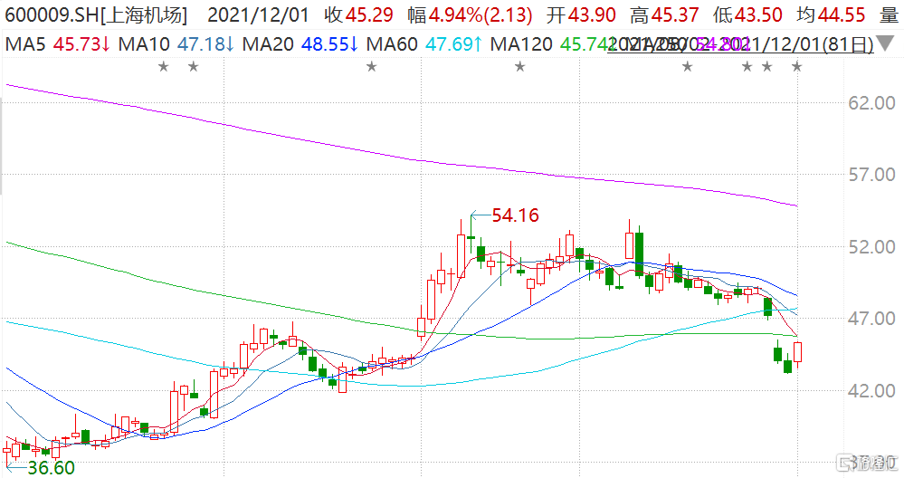Click the MA5 45.73 indicator label

pos(57,43)
